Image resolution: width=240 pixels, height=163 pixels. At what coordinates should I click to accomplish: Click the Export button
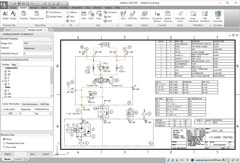(46, 154)
